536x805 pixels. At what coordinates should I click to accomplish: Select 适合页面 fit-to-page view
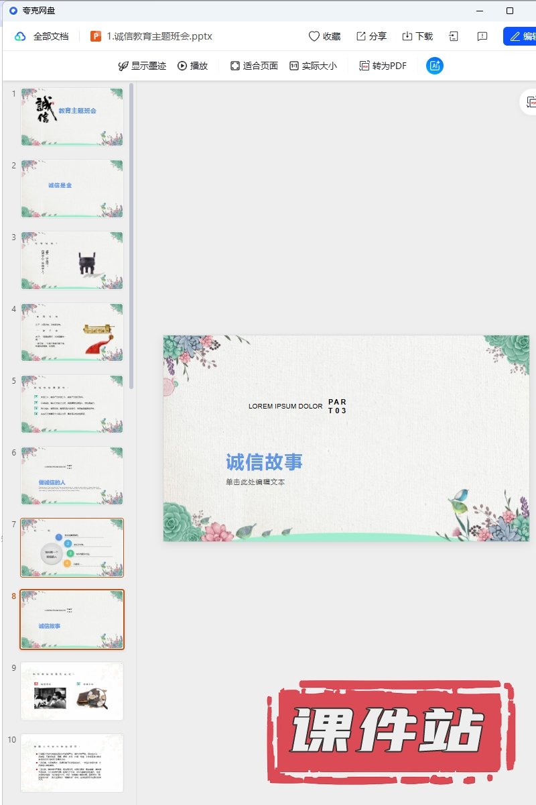pos(254,66)
